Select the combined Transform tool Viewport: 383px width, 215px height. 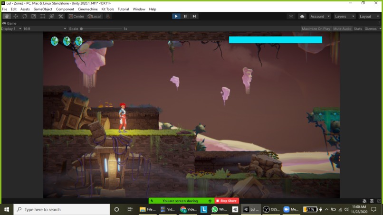[x=51, y=16]
